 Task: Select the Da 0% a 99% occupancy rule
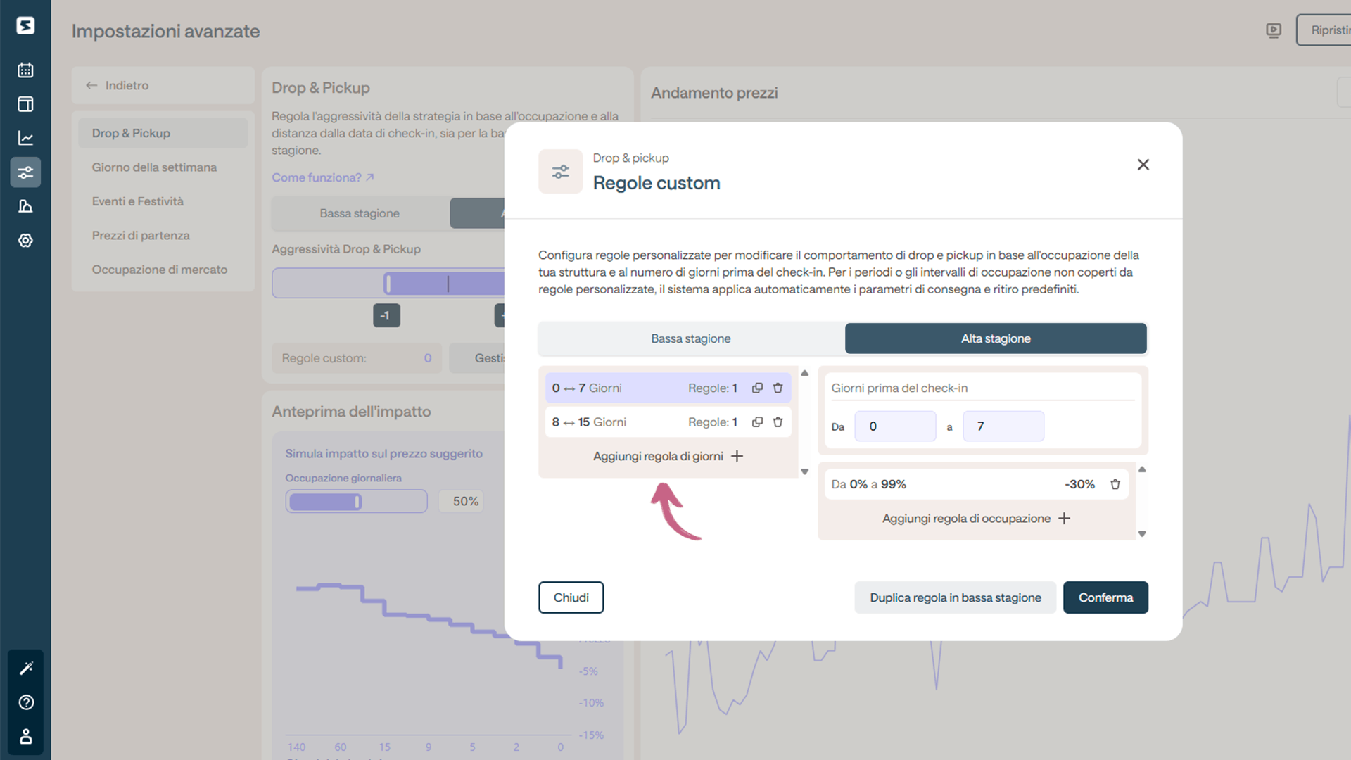click(976, 484)
